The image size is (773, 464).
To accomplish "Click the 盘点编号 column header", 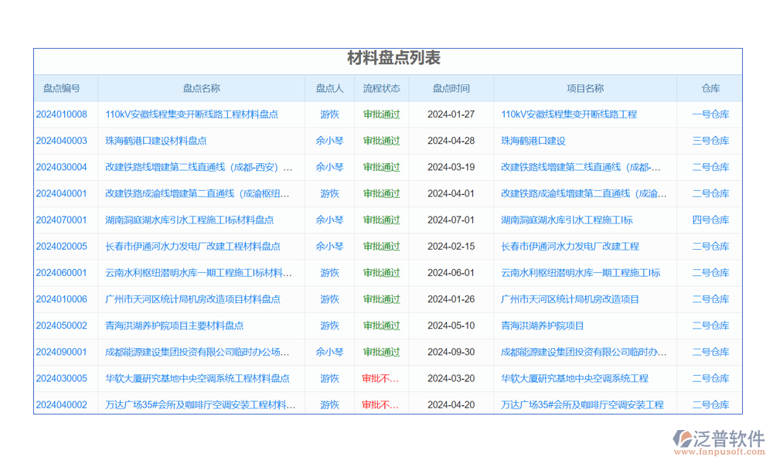I will [x=62, y=88].
